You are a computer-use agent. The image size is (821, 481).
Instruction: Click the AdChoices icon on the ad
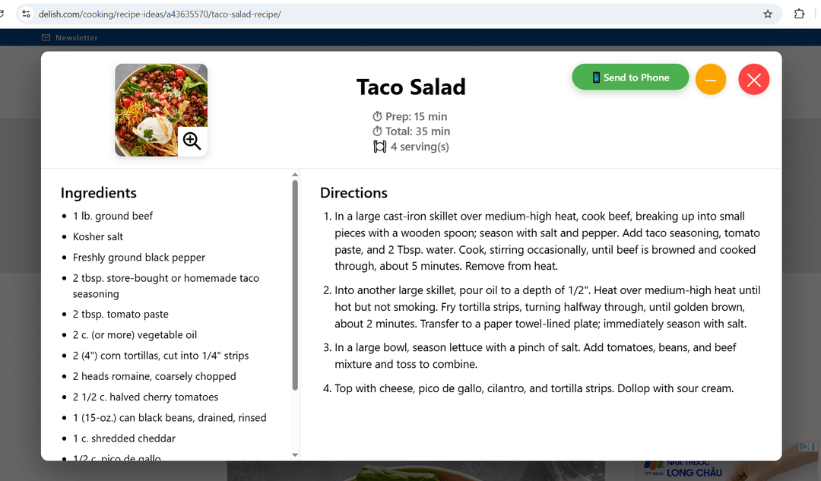coord(804,447)
